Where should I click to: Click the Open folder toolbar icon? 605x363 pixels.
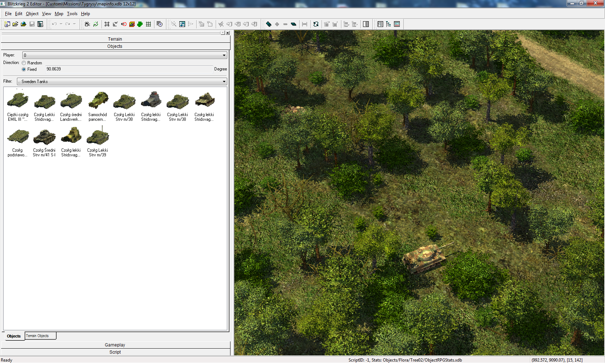(15, 24)
